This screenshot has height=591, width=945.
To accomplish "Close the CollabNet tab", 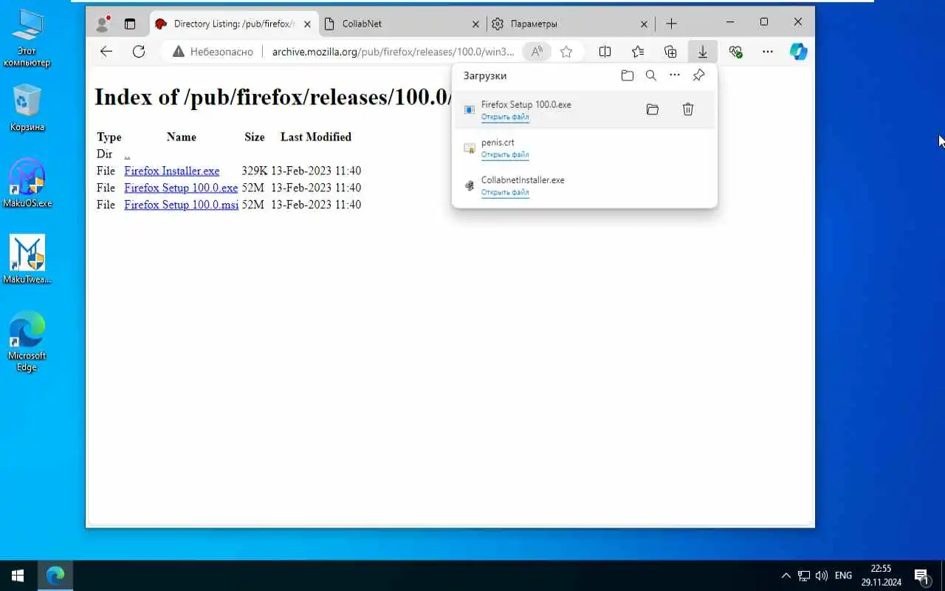I will click(475, 24).
